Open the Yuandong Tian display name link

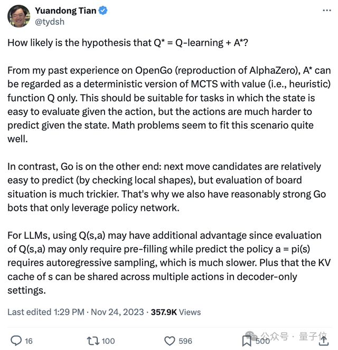click(x=65, y=11)
